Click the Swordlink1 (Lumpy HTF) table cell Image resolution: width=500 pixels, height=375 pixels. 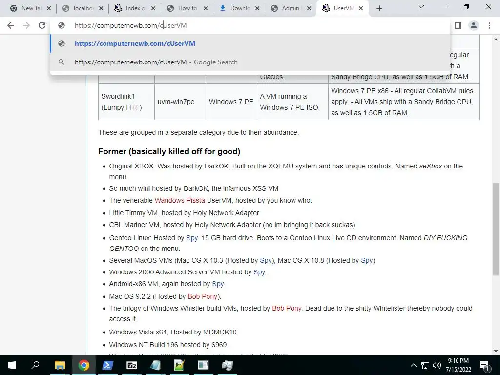tap(126, 102)
